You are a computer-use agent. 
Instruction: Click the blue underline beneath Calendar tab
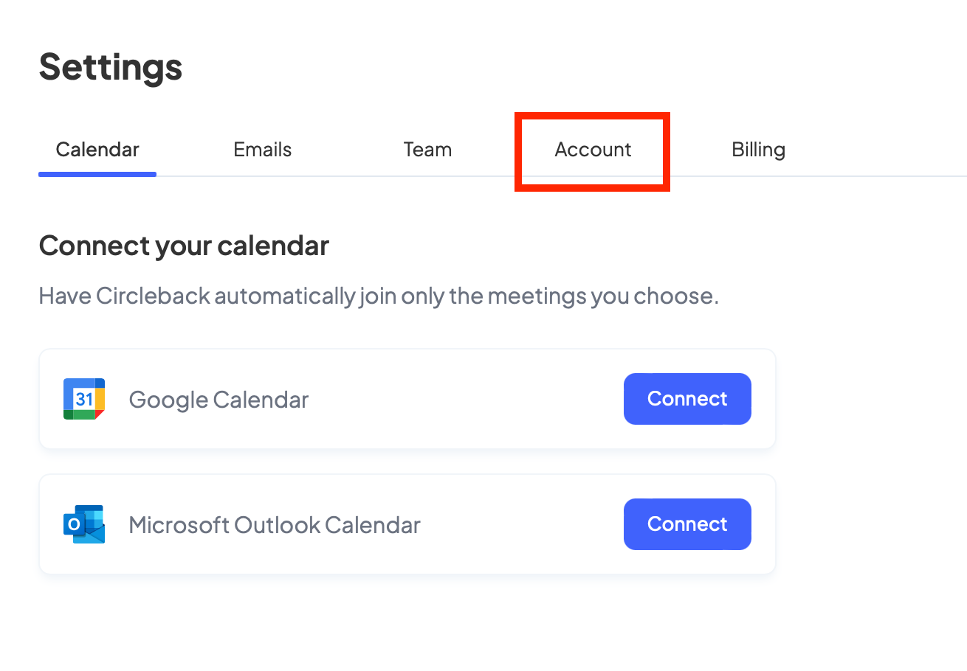pos(97,175)
